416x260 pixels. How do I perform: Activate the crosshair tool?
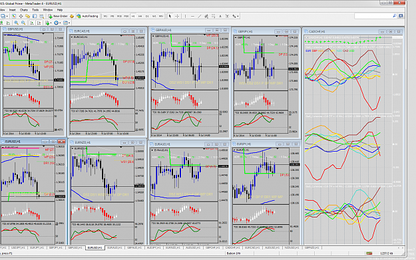177,16
